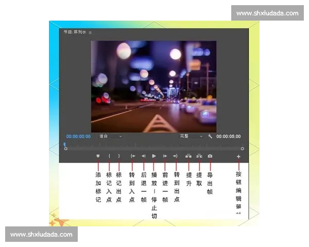Expand the 完整 playback resolution dropdown
Screen dimensions: 309x247
click(192, 136)
